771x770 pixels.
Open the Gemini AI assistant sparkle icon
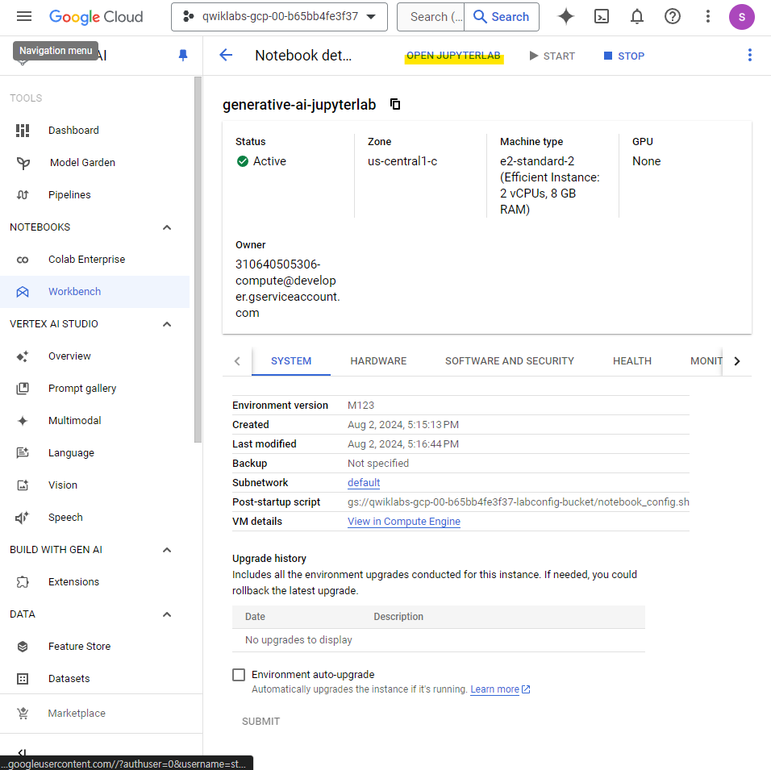pos(566,17)
